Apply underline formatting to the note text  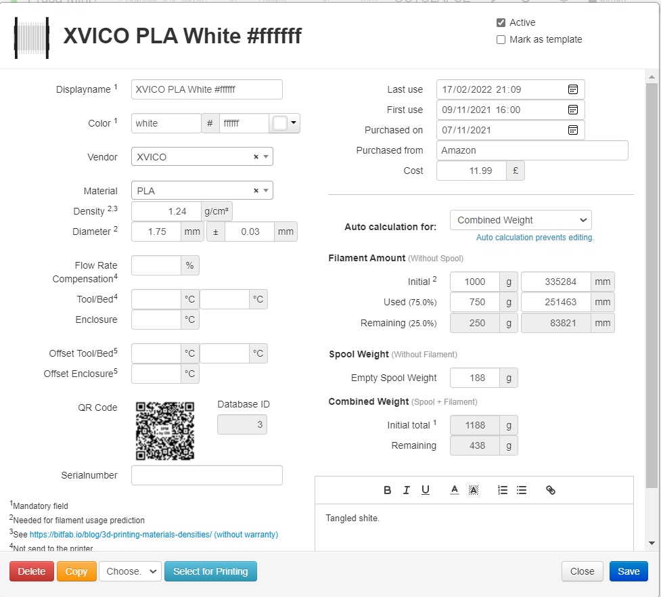[426, 490]
